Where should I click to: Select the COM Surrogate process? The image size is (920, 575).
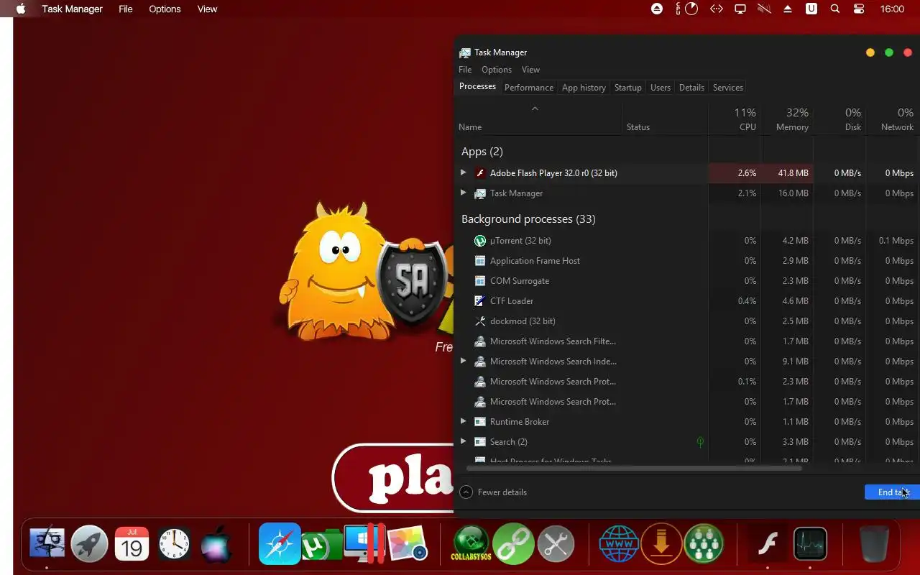click(x=689, y=280)
